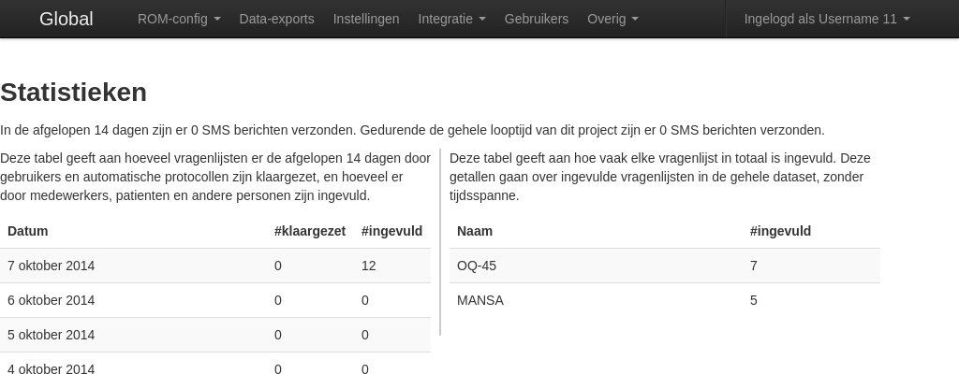This screenshot has width=959, height=374.
Task: Click the #ingevuld header in questionnaire table
Action: point(780,231)
